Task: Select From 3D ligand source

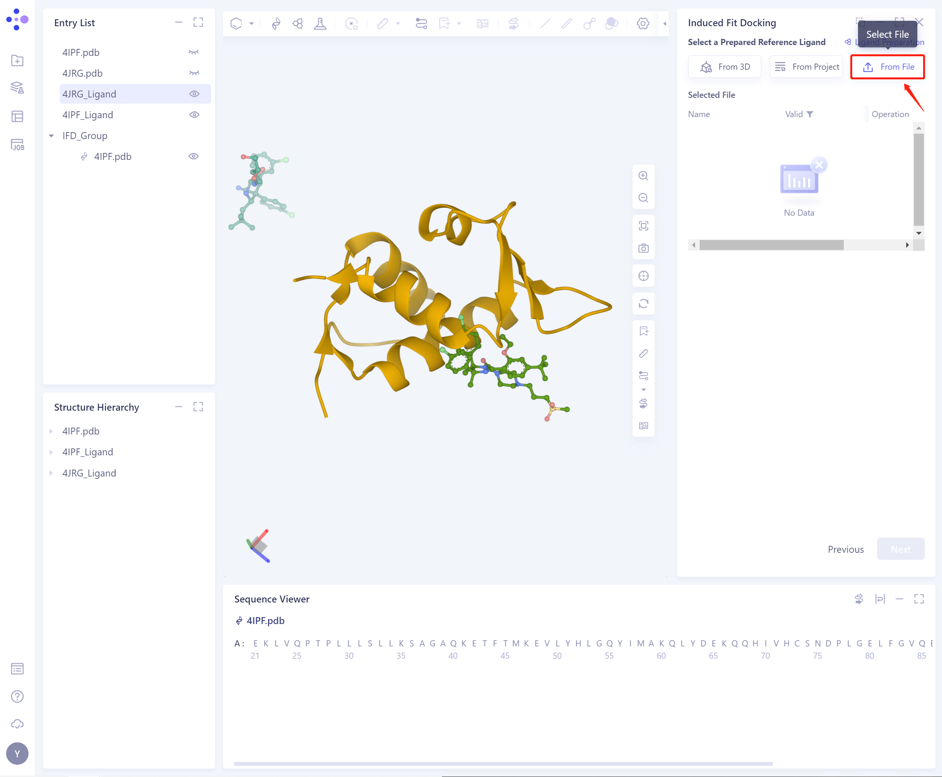Action: 724,67
